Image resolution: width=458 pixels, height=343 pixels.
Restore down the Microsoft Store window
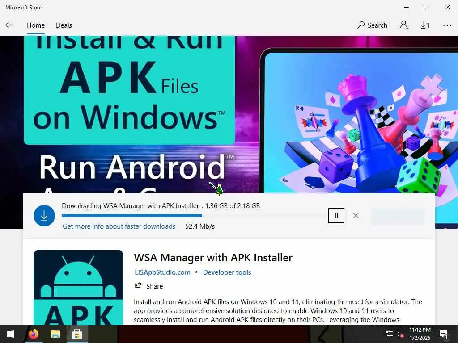click(427, 7)
